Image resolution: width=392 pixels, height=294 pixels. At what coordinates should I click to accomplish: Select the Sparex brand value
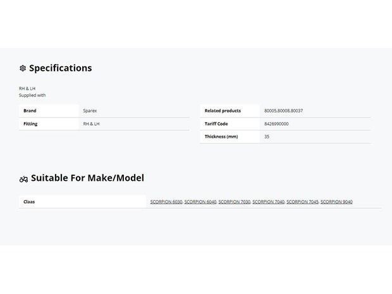click(x=90, y=111)
